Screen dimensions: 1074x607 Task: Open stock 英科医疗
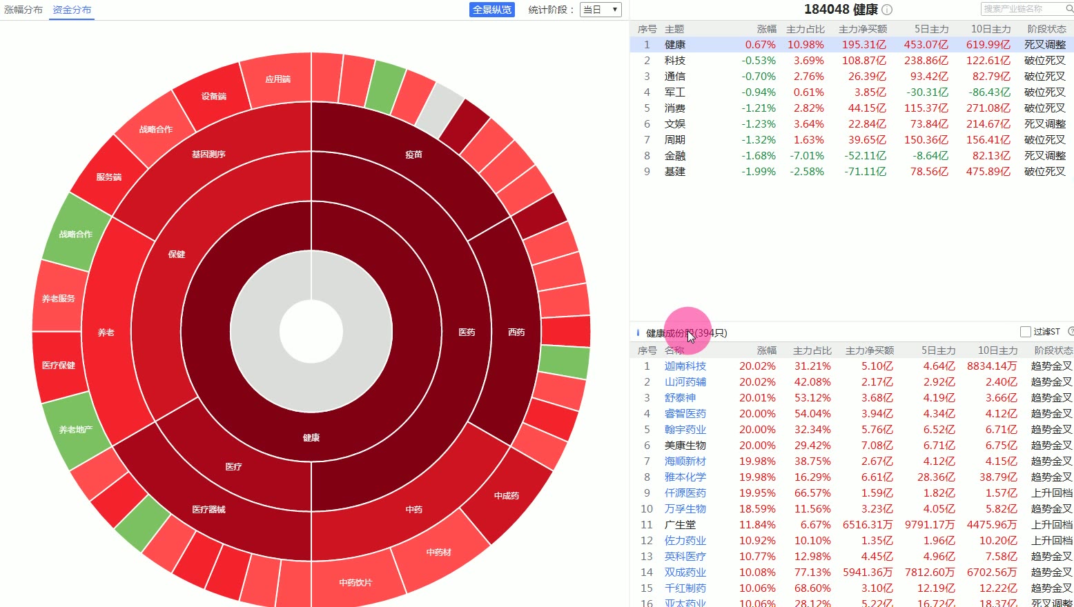pyautogui.click(x=685, y=556)
